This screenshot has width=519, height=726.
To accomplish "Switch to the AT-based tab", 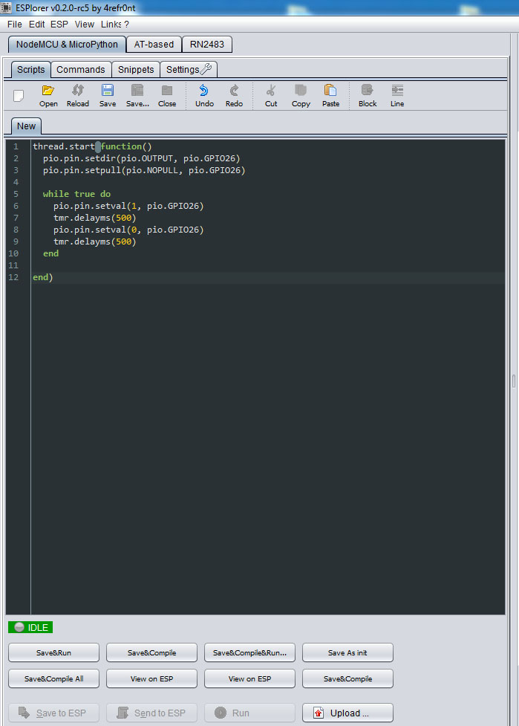I will point(154,45).
